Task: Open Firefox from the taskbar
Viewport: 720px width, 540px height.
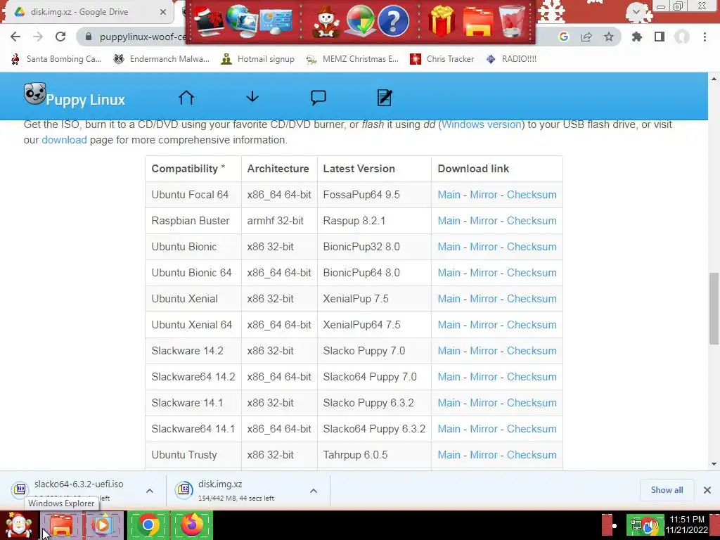Action: coord(192,525)
